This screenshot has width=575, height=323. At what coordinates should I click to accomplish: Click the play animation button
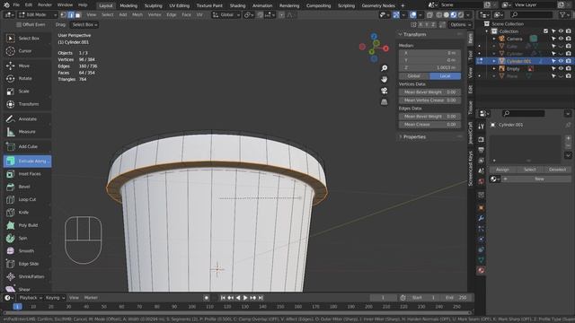tap(245, 298)
